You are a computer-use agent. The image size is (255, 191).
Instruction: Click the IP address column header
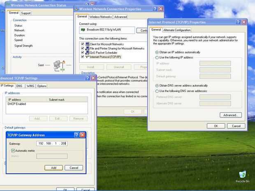point(26,100)
